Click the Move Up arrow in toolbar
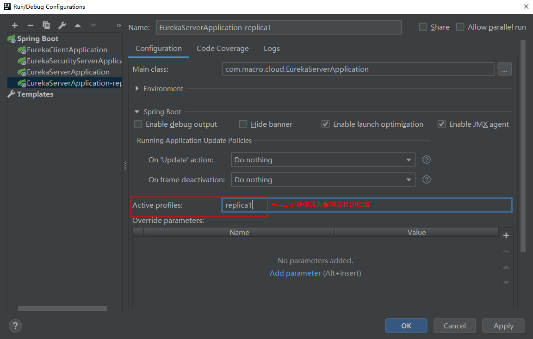The image size is (533, 339). click(78, 25)
